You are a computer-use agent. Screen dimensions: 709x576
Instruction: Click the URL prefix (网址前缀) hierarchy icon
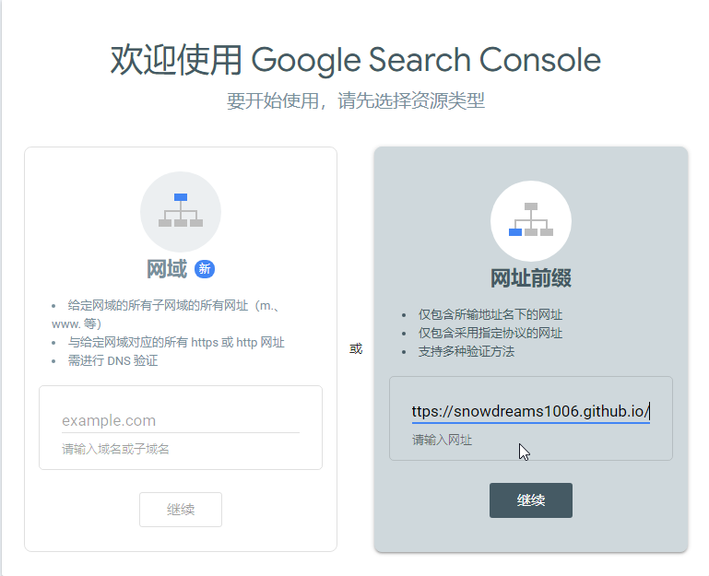[x=531, y=220]
